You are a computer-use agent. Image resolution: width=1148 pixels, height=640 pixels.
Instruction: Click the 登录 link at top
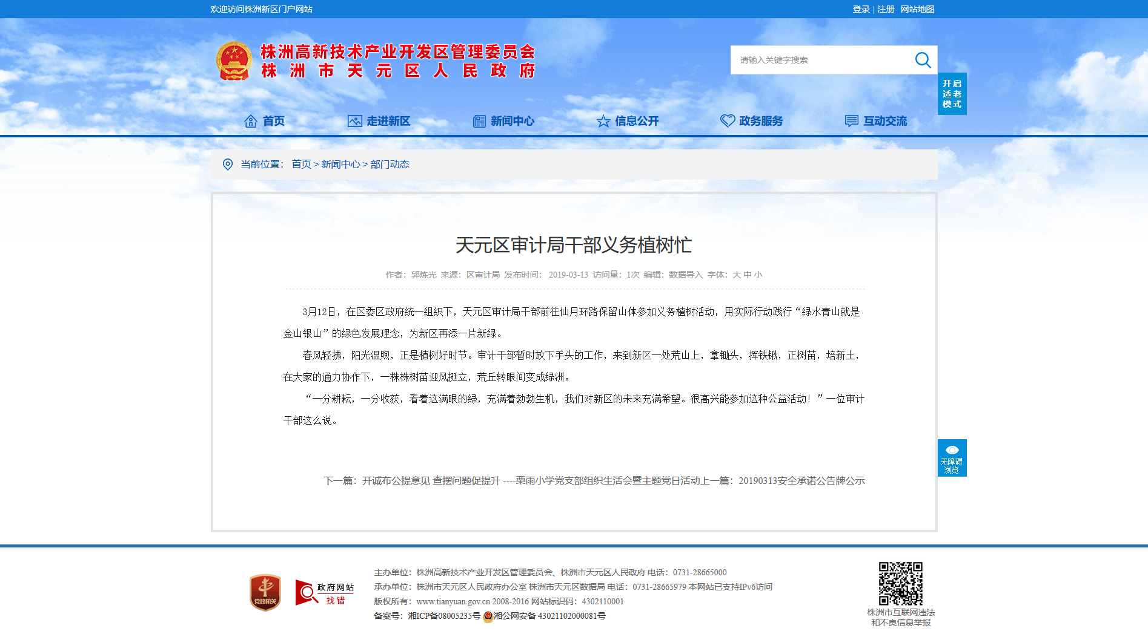[861, 9]
